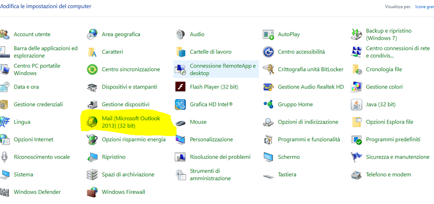
Task: Click the Opzioni di indicizzazione icon
Action: [x=268, y=122]
